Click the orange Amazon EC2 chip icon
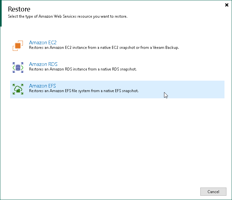The width and height of the screenshot is (232, 200). tap(18, 46)
